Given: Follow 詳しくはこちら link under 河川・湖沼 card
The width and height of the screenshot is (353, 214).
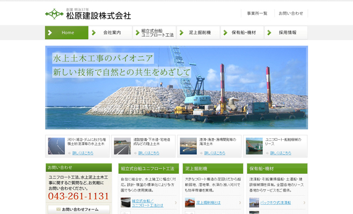Looking at the screenshot, I should tap(83, 153).
